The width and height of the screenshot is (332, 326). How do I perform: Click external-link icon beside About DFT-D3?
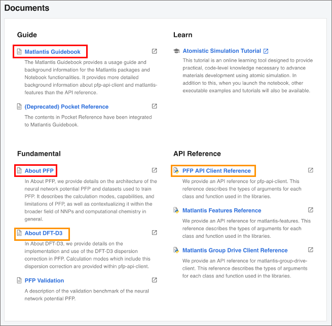pos(155,233)
